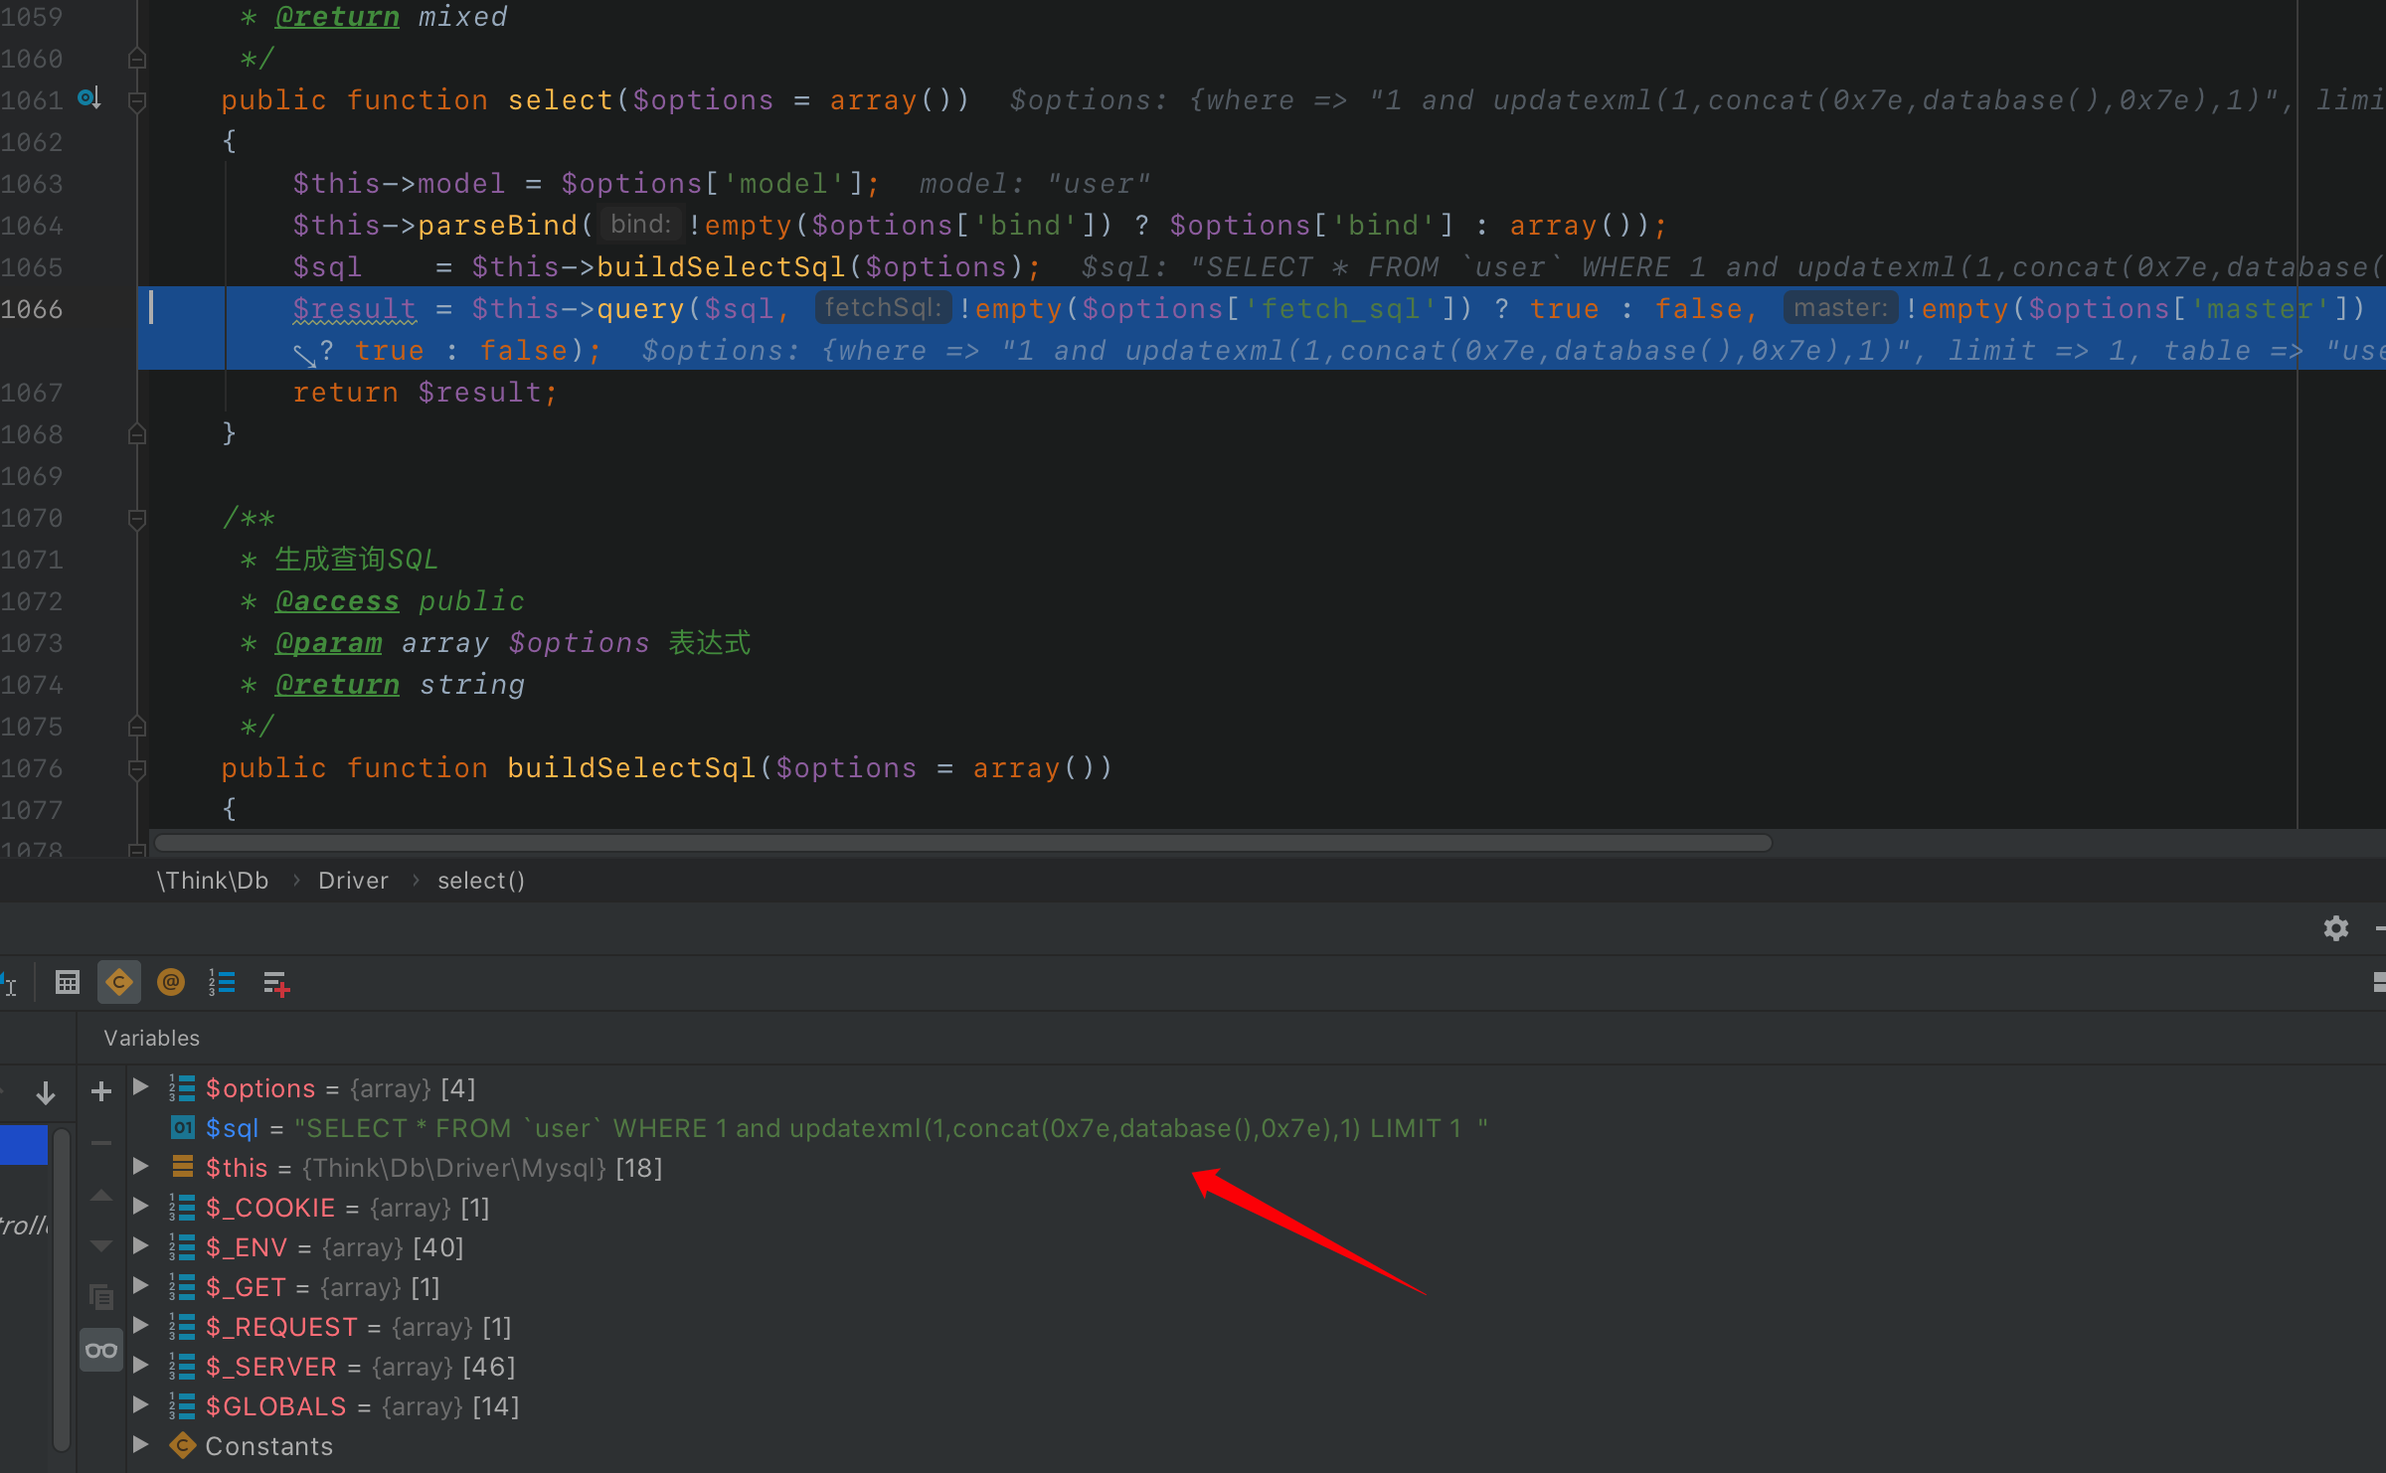Click the glasses watch icon
Viewport: 2386px width, 1473px height.
(100, 1350)
